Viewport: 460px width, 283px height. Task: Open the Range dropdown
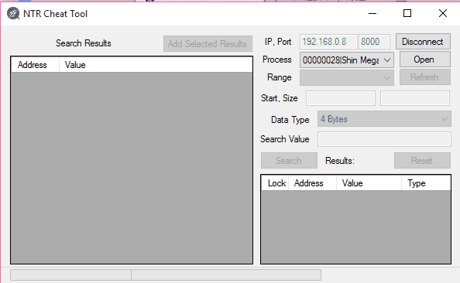tap(346, 77)
